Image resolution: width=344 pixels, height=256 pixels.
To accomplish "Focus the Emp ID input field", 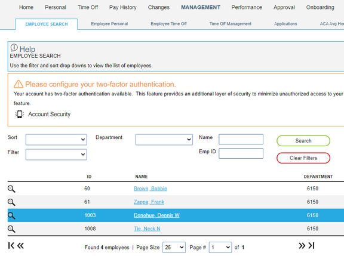I will [x=241, y=153].
